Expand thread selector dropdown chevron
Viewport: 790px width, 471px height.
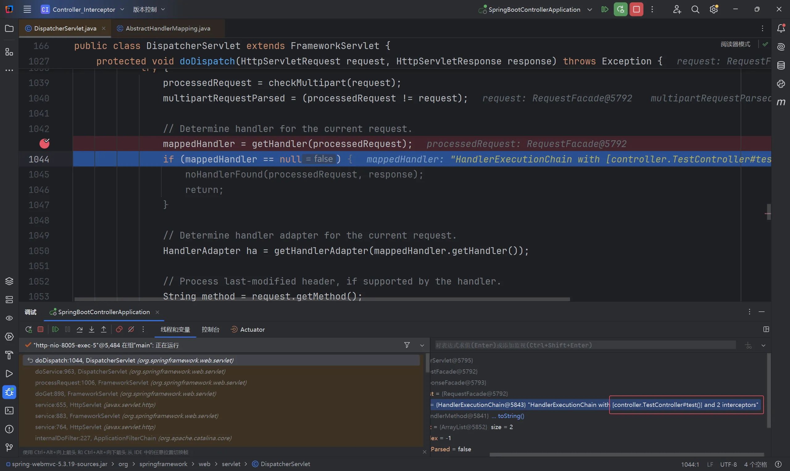(422, 345)
